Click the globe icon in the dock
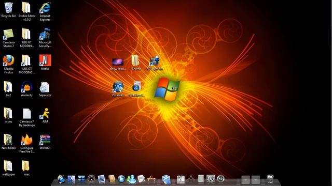332x186 pixels. 61,179
